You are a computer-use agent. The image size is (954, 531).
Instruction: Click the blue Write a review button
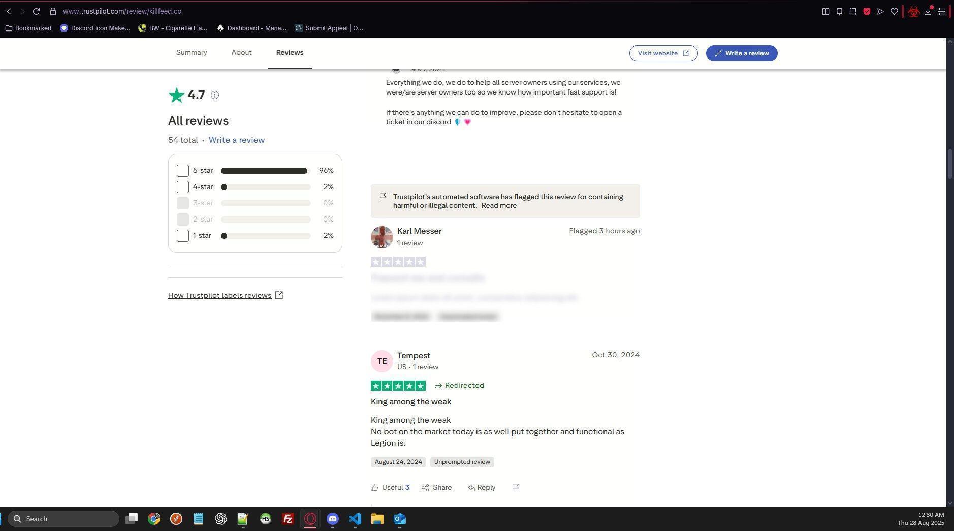(742, 53)
